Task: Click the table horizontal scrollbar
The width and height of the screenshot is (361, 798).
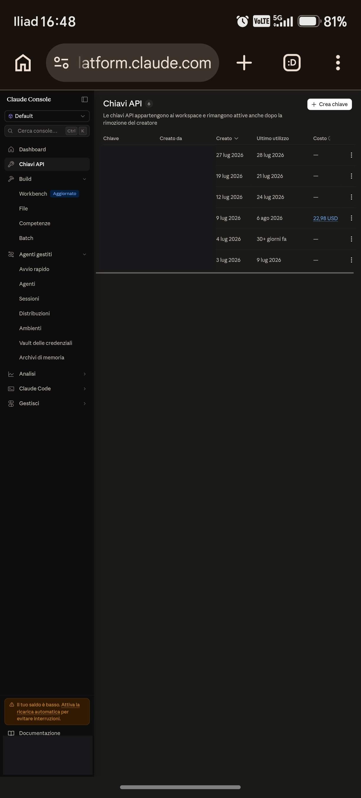Action: pyautogui.click(x=225, y=273)
